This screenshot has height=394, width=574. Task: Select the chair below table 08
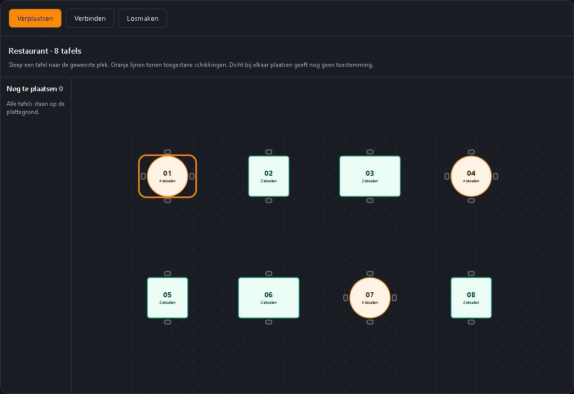pyautogui.click(x=471, y=322)
